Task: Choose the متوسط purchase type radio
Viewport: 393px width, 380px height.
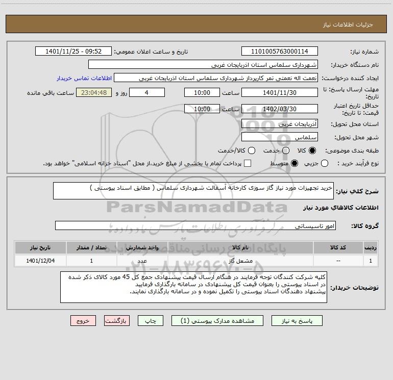Action: pyautogui.click(x=294, y=163)
